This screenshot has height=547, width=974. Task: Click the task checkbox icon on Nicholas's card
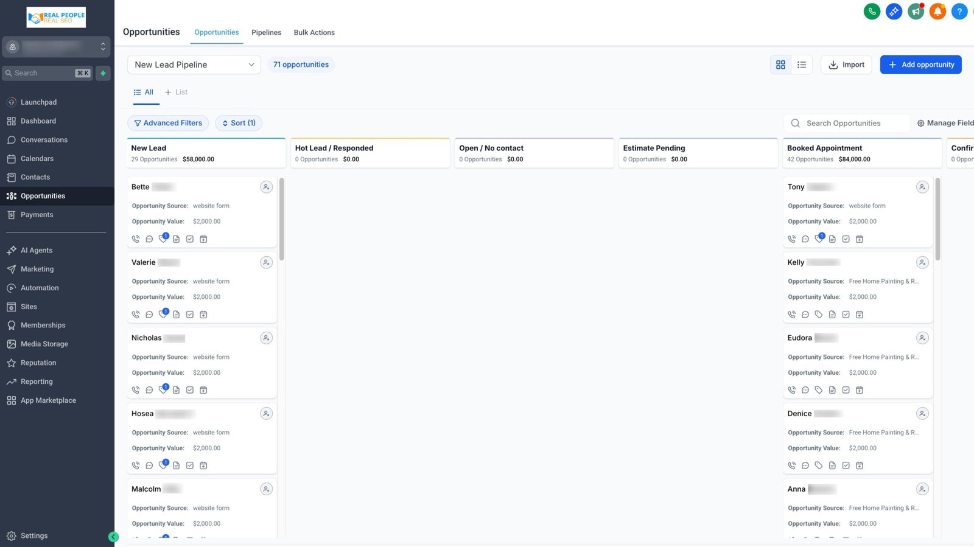pyautogui.click(x=190, y=390)
